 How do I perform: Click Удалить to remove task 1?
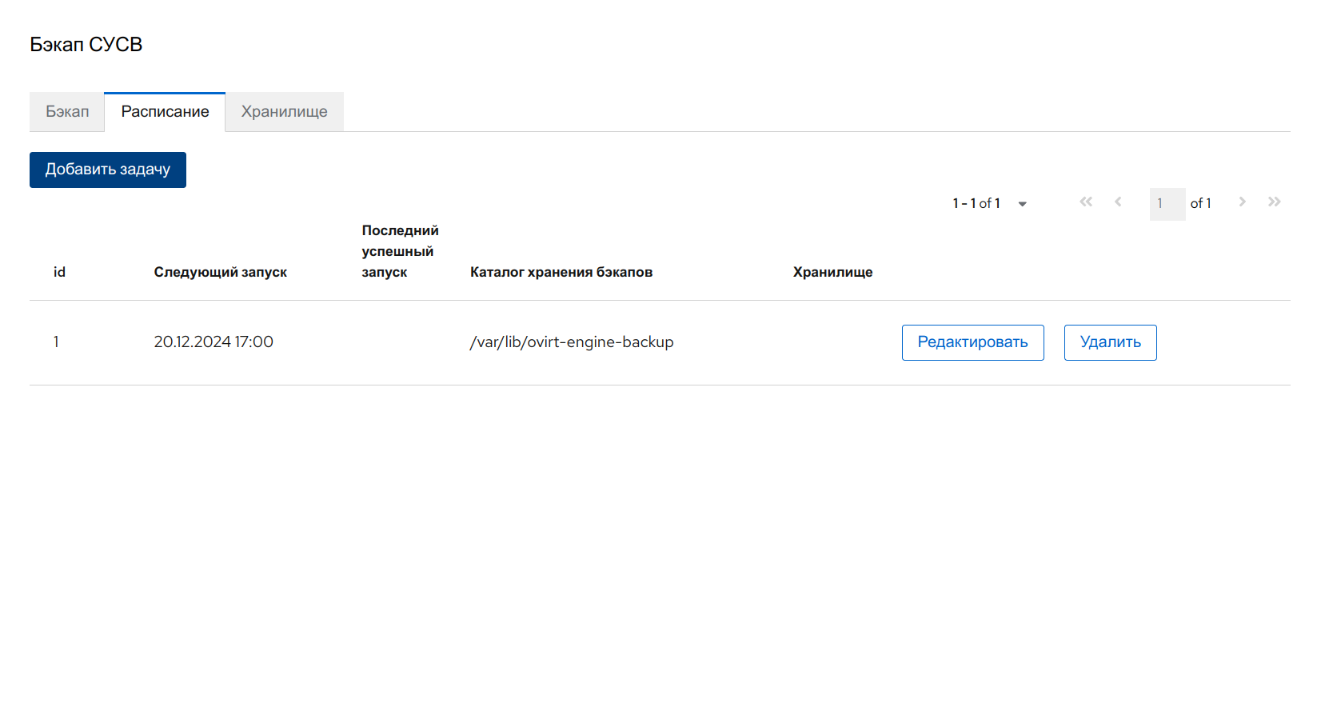pos(1110,342)
